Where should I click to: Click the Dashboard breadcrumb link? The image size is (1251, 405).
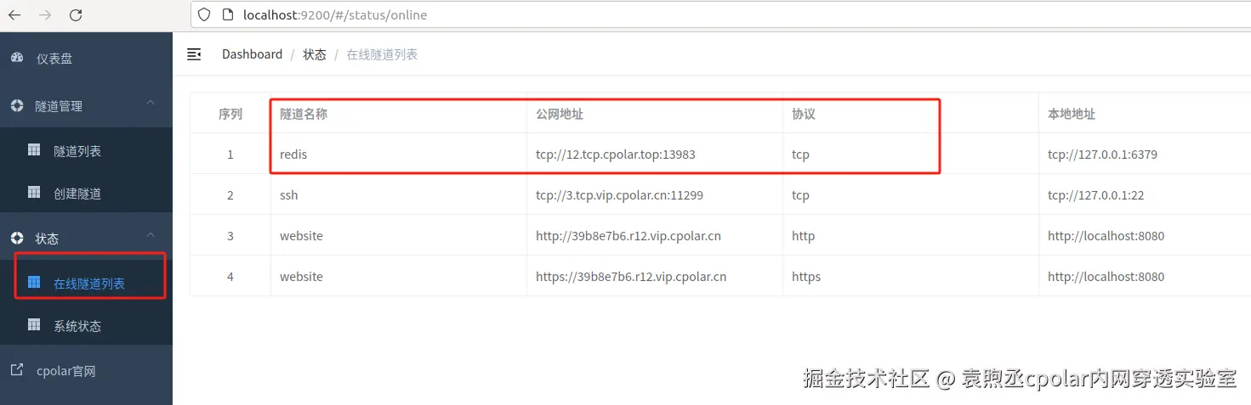(x=252, y=54)
